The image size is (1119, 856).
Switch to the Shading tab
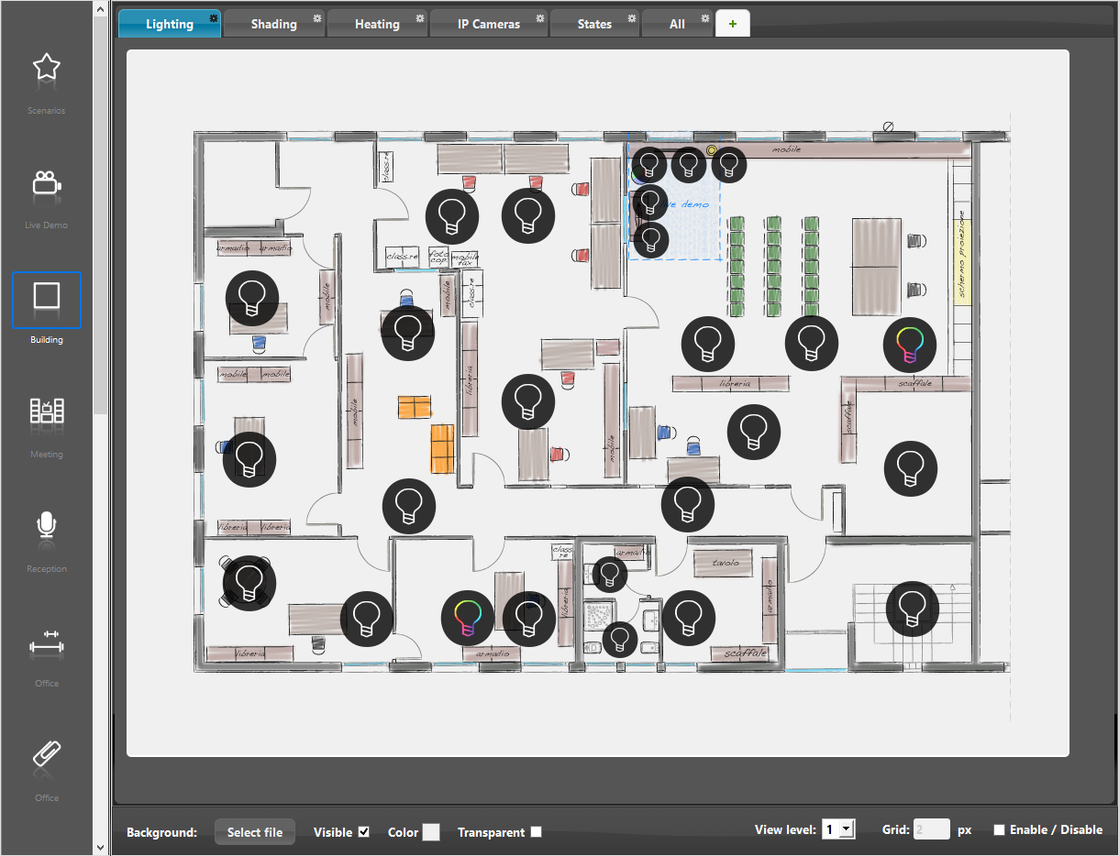tap(273, 23)
